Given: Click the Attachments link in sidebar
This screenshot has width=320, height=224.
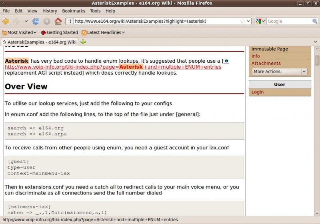Looking at the screenshot, I should [266, 63].
